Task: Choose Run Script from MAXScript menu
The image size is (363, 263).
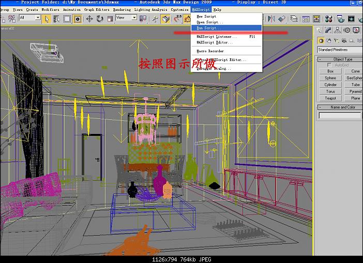Action: 226,28
